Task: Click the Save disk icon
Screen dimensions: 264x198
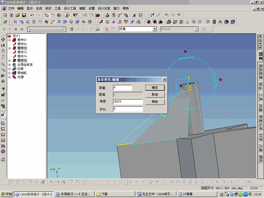Action: (x=24, y=15)
